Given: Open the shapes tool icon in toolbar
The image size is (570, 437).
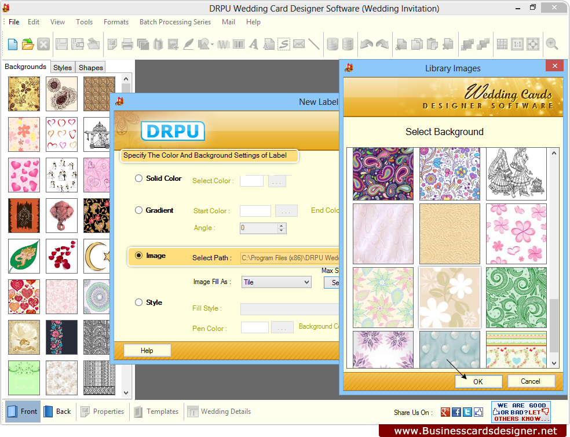Looking at the screenshot, I should pos(204,45).
